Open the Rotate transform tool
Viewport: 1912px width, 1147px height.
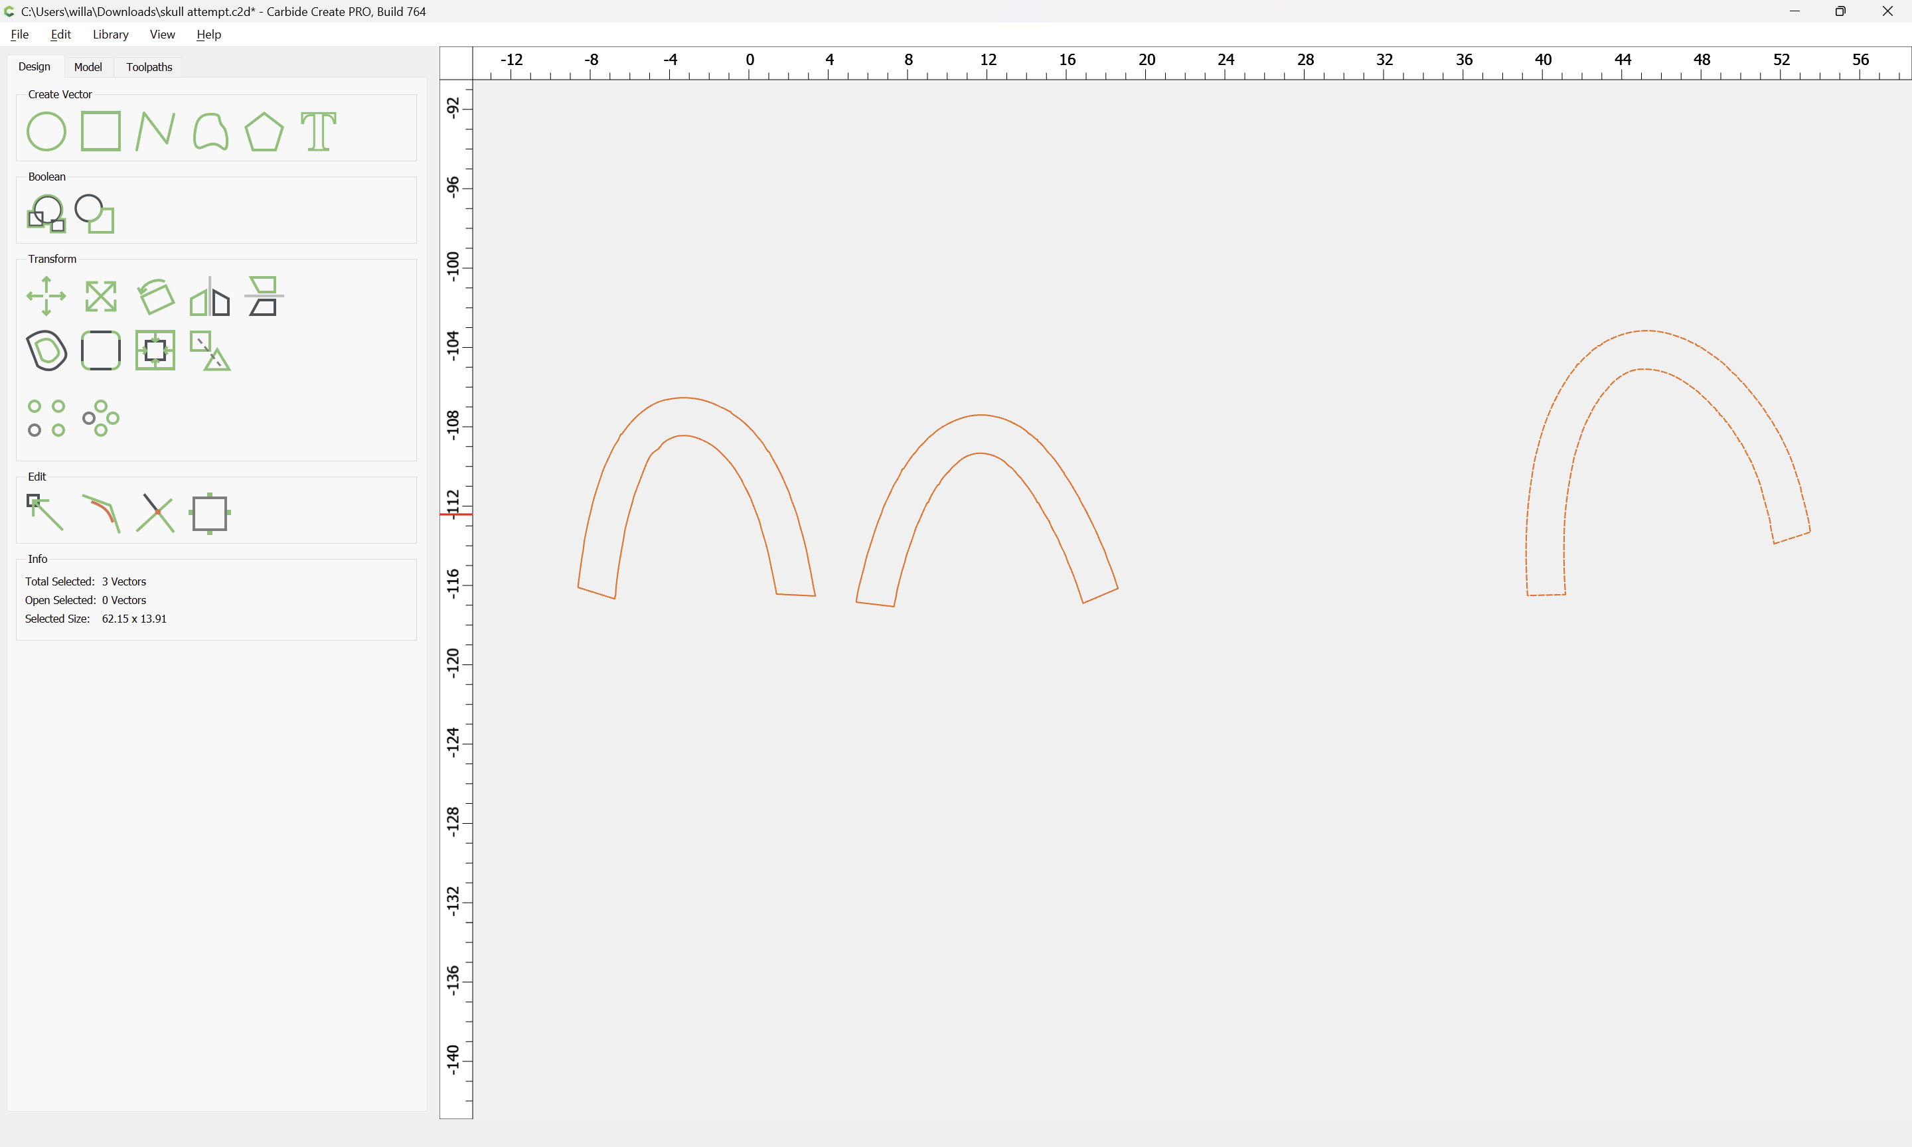(x=155, y=296)
